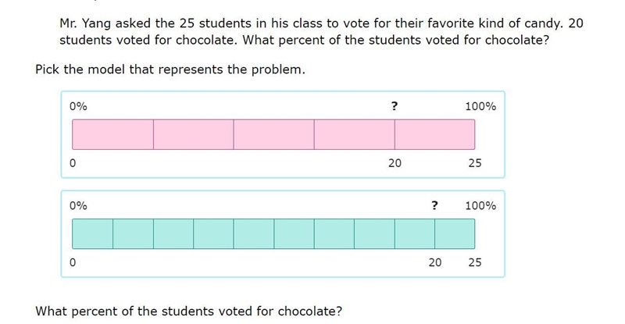Click the 100% label in pink model

point(480,106)
